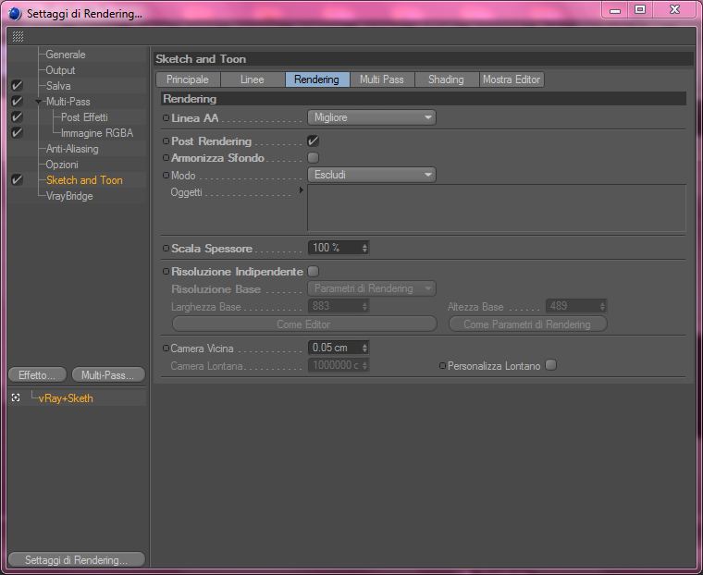Toggle the Salva checkbox
The image size is (703, 575).
pyautogui.click(x=17, y=85)
